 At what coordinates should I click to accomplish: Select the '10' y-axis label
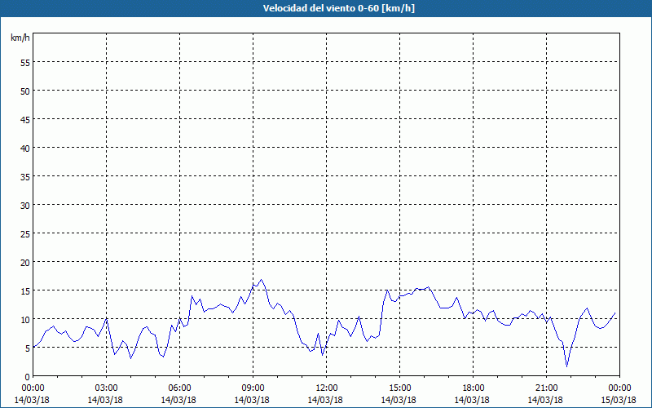pyautogui.click(x=25, y=319)
